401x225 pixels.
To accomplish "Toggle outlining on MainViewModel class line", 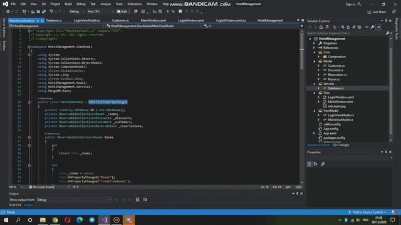I will pos(29,102).
